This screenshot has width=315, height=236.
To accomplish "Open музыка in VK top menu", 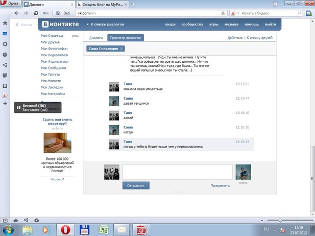I will 231,25.
